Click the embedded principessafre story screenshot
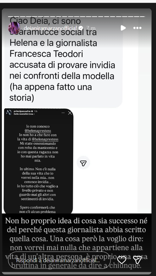The height and width of the screenshot is (276, 156). coord(38,161)
